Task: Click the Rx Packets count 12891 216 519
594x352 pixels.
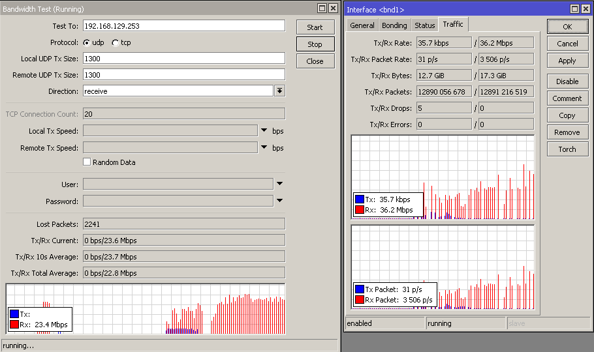Action: point(506,92)
